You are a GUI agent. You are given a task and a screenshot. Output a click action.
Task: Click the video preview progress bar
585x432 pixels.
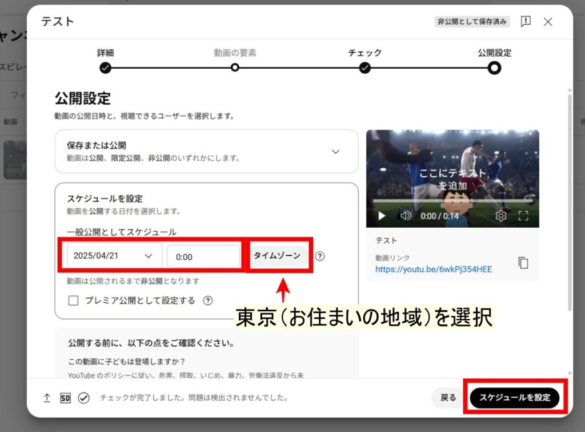(452, 201)
